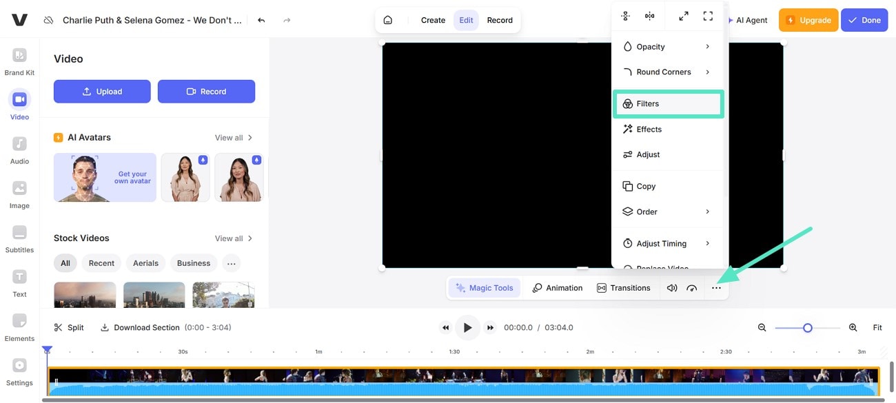Open the Elements sidebar panel
Image resolution: width=896 pixels, height=403 pixels.
[x=19, y=327]
